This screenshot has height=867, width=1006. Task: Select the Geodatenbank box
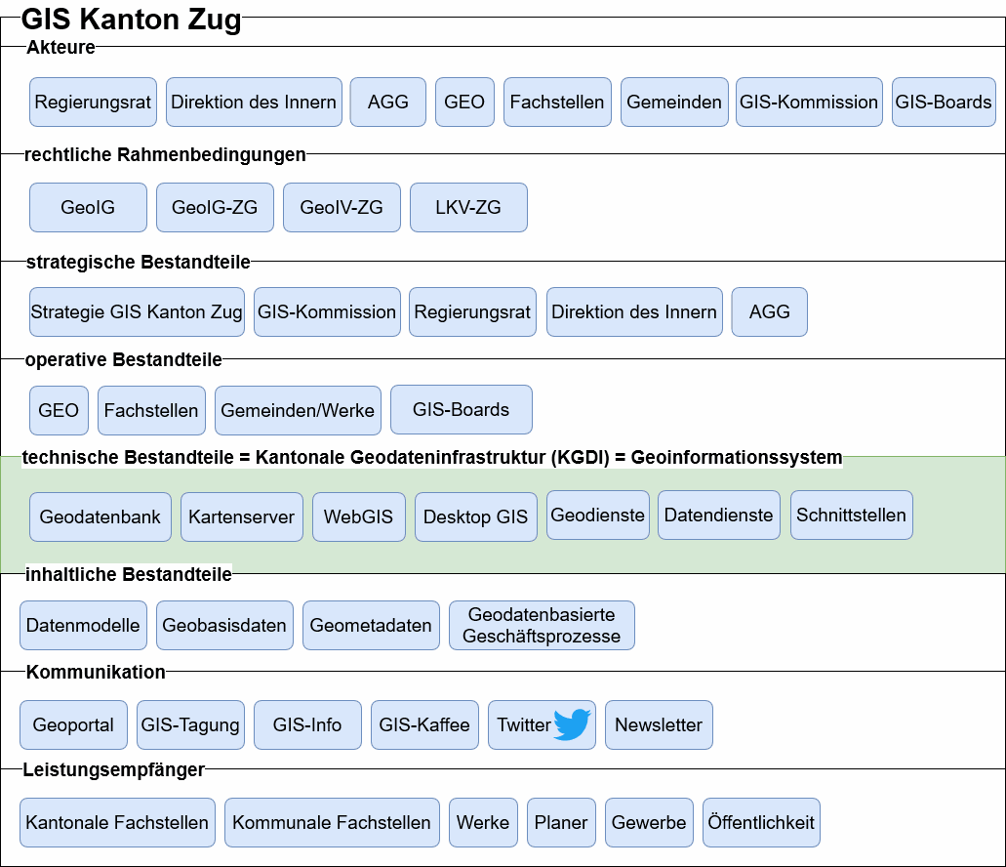(101, 517)
